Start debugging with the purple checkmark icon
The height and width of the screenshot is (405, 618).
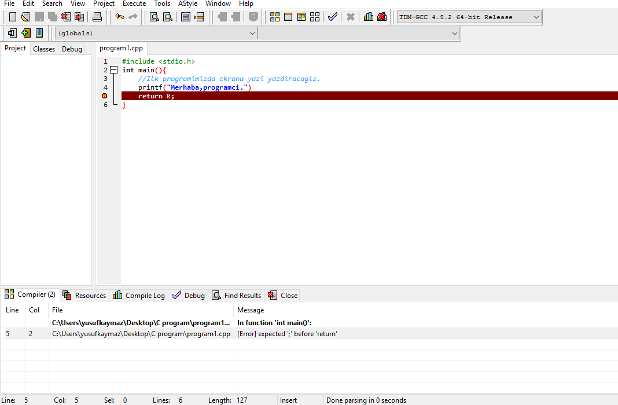coord(332,17)
